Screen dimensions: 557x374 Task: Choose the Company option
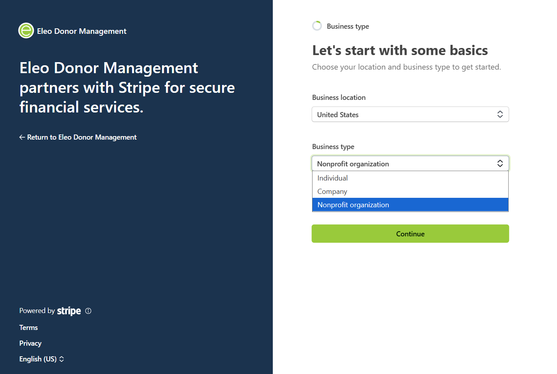[410, 192]
